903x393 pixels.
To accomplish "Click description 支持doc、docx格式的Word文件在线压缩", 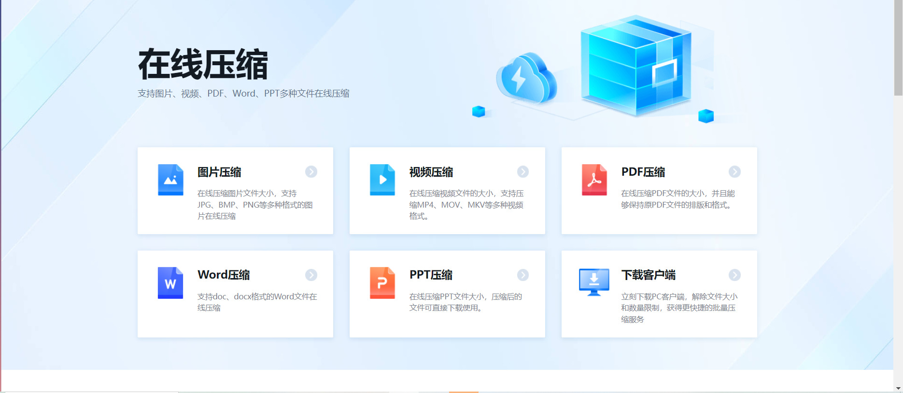I will [x=257, y=302].
